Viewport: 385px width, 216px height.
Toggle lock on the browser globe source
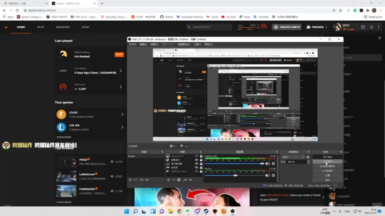(201, 160)
